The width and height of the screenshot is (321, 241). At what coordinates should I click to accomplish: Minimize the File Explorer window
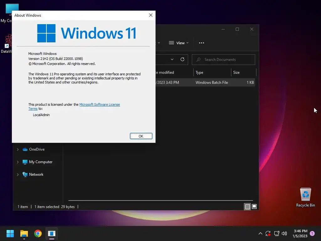pos(223,29)
